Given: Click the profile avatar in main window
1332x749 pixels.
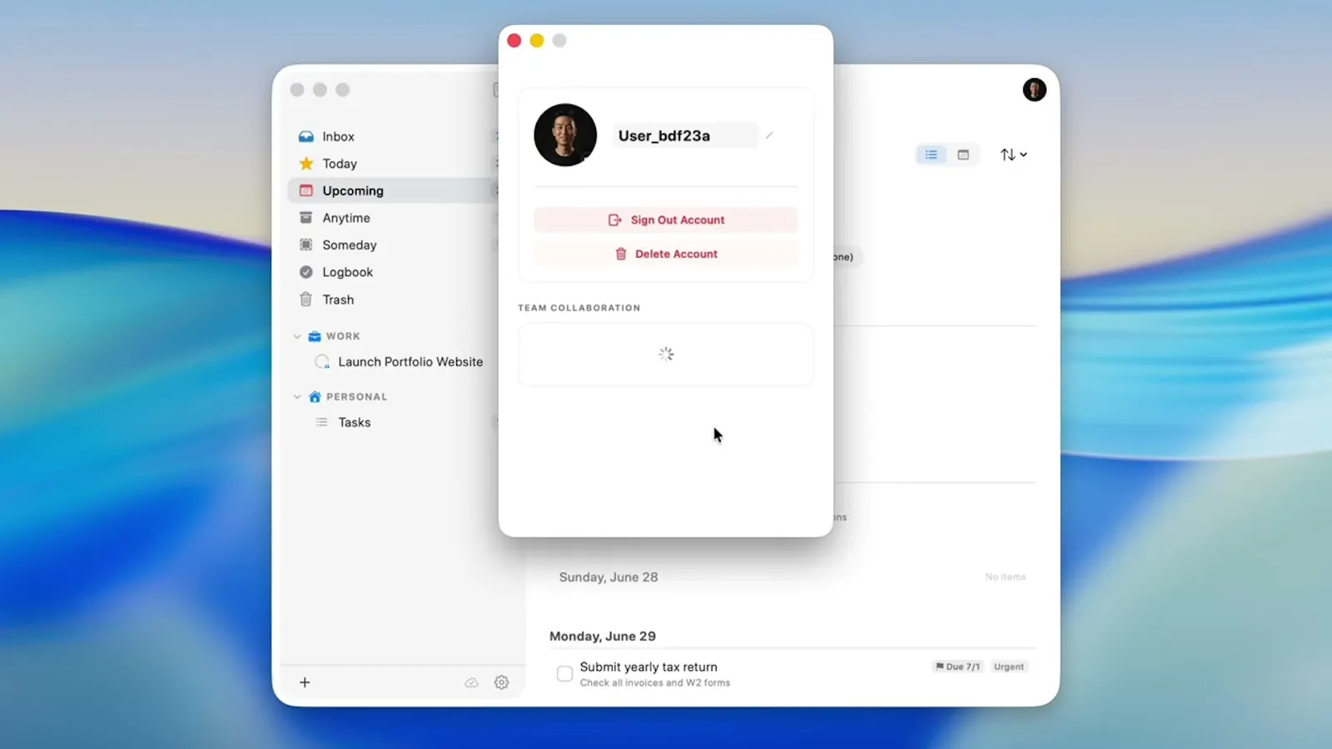Looking at the screenshot, I should coord(1034,90).
